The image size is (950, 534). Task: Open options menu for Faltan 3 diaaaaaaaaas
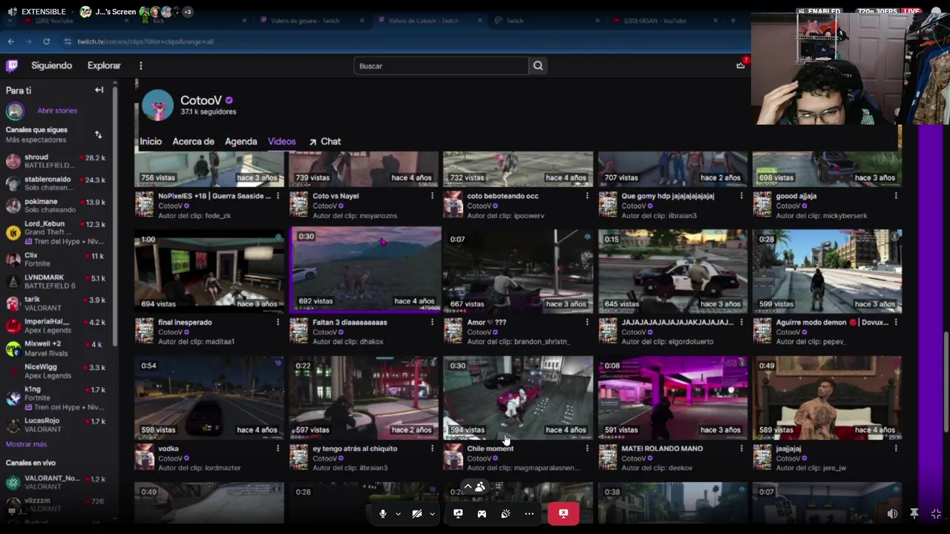point(432,323)
